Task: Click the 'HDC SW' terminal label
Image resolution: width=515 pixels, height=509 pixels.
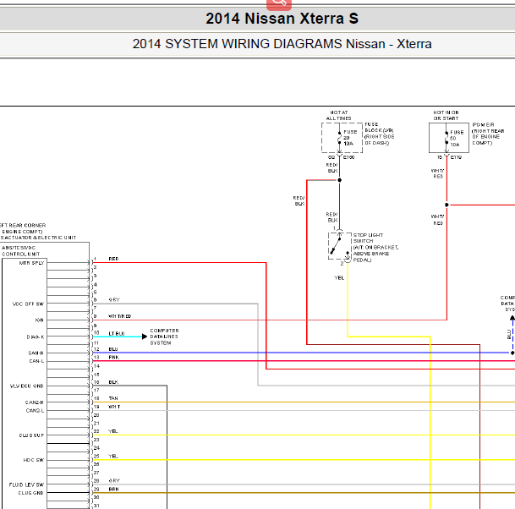Action: [34, 460]
